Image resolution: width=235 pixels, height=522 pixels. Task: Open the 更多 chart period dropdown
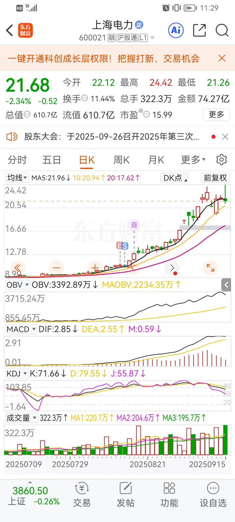(193, 160)
